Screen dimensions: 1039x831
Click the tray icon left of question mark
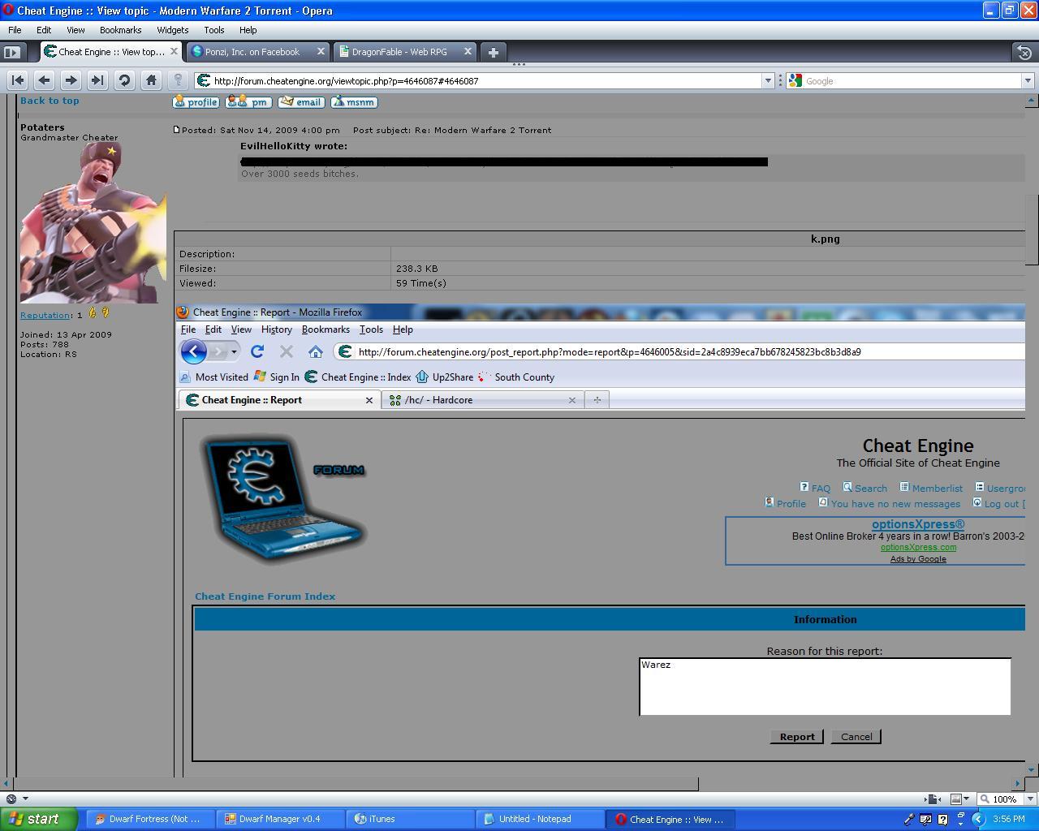(926, 819)
